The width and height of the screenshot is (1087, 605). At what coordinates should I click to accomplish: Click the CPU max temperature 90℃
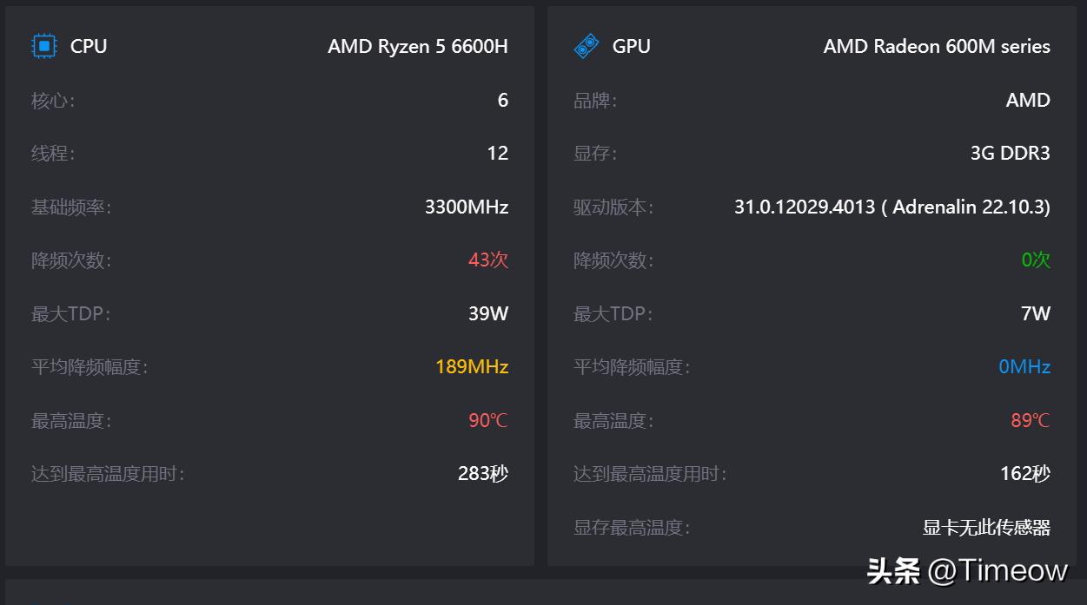pyautogui.click(x=487, y=420)
